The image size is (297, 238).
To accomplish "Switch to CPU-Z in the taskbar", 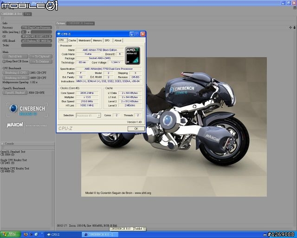I will [63, 235].
